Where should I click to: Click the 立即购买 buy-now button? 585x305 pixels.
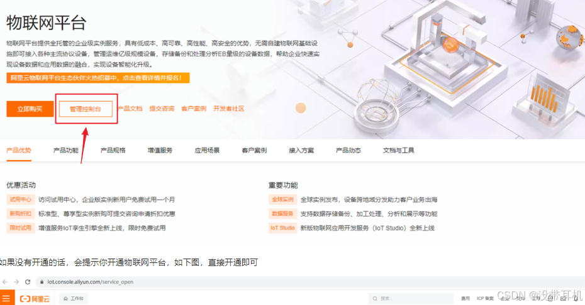(30, 109)
